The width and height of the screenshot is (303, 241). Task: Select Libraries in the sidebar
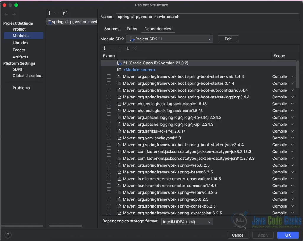(20, 43)
